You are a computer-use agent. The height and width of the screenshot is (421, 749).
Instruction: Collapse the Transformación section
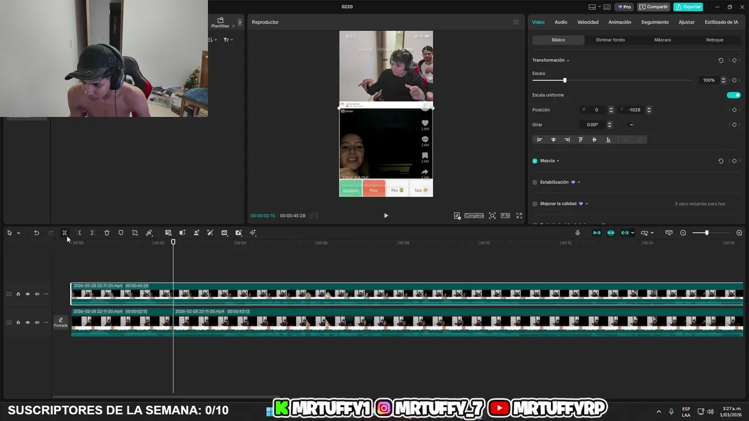pos(568,60)
